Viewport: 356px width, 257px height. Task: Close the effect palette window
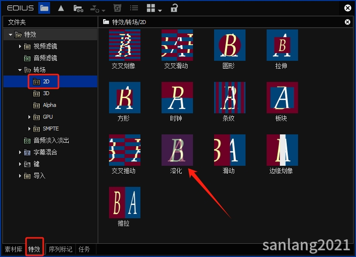tap(348, 8)
